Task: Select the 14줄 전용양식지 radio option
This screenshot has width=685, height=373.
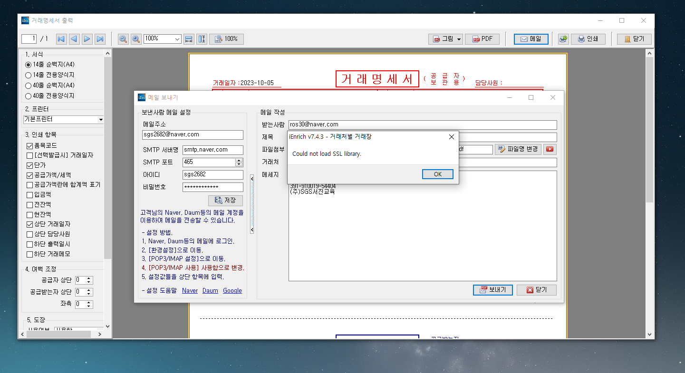Action: coord(28,75)
